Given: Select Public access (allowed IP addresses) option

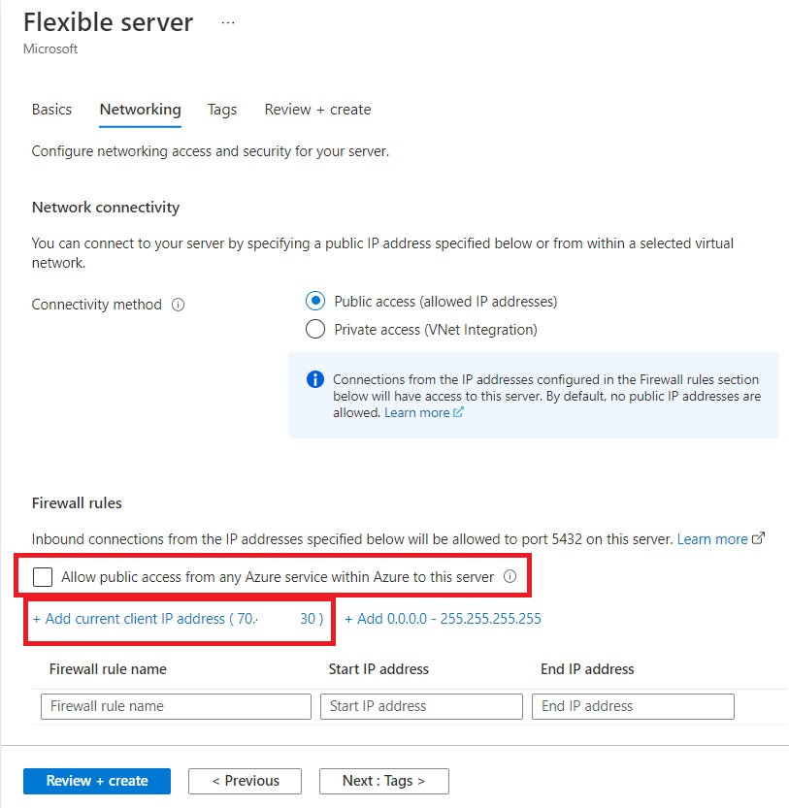Looking at the screenshot, I should [x=315, y=301].
